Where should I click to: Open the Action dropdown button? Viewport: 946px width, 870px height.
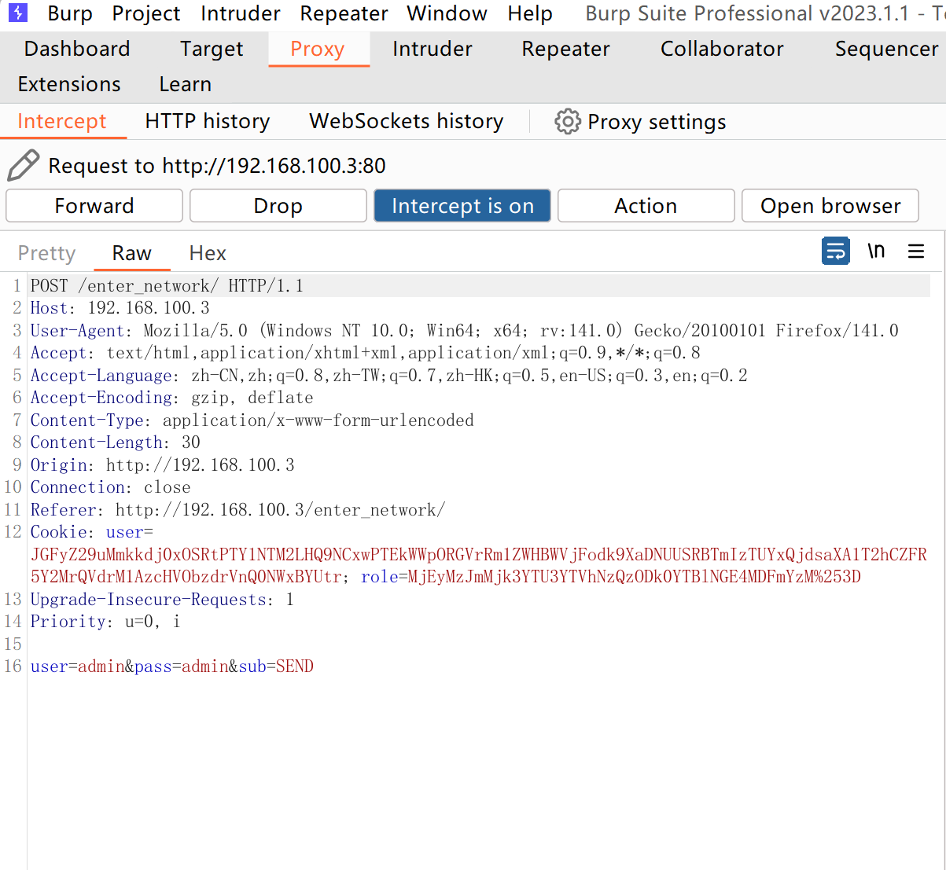(646, 206)
